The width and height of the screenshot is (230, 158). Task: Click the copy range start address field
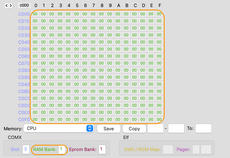(x=156, y=128)
